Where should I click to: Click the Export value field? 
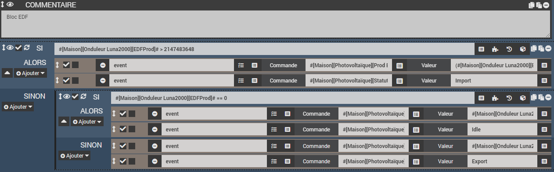502,162
